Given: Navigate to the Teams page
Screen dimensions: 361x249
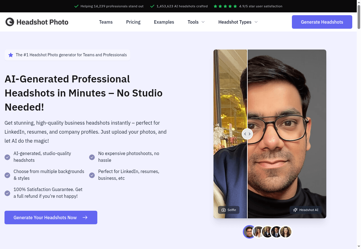Looking at the screenshot, I should pyautogui.click(x=106, y=22).
